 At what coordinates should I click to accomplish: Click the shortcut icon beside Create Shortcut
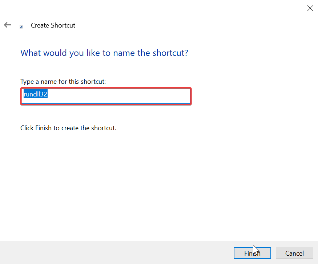pos(21,27)
